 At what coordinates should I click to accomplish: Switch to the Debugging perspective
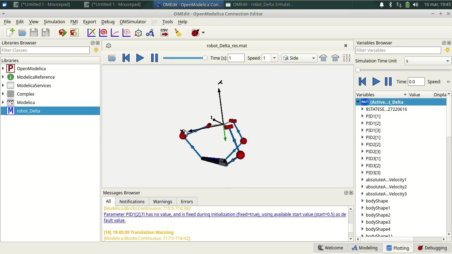432,248
